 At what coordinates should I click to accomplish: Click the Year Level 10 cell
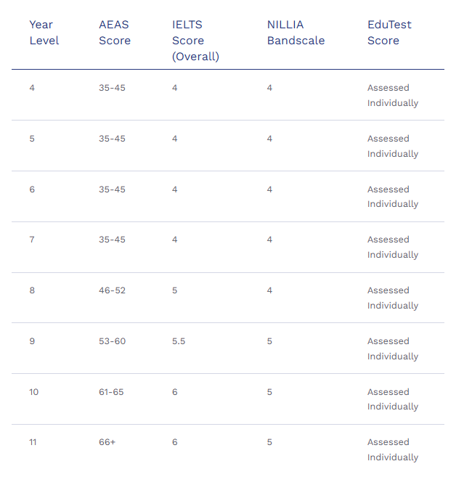tap(34, 392)
